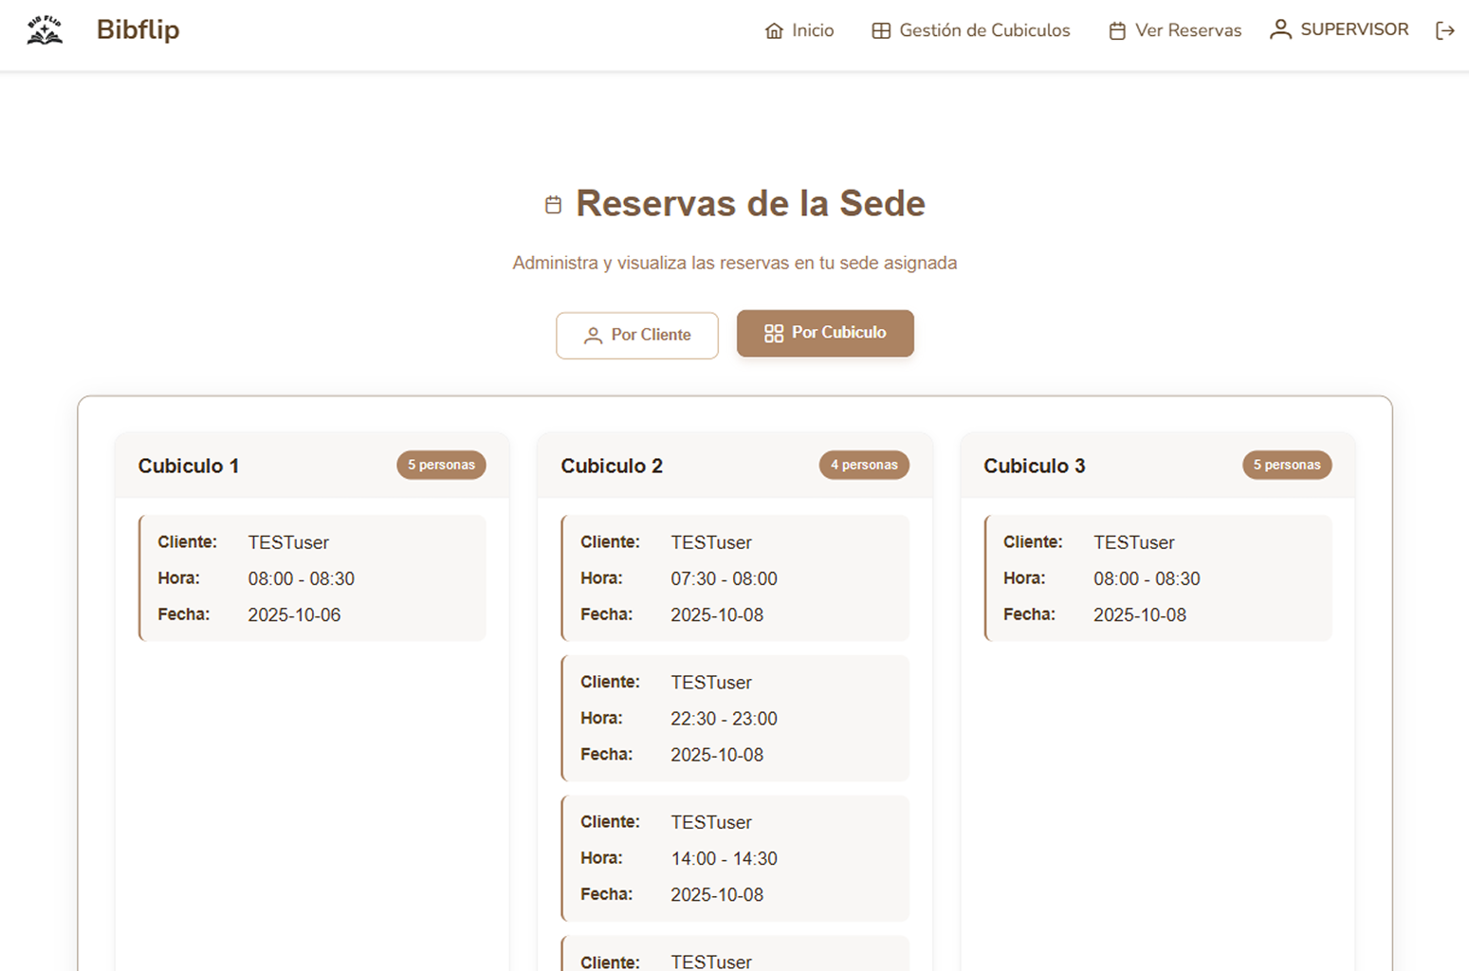Click the calendar icon beside Ver Reservas
The height and width of the screenshot is (971, 1469).
click(x=1117, y=30)
